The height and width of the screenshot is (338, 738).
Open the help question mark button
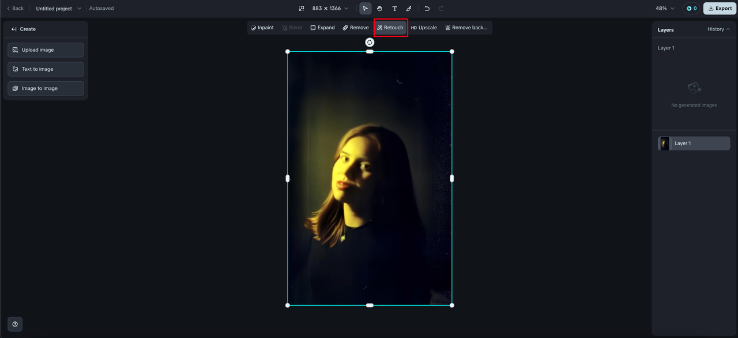(x=15, y=324)
